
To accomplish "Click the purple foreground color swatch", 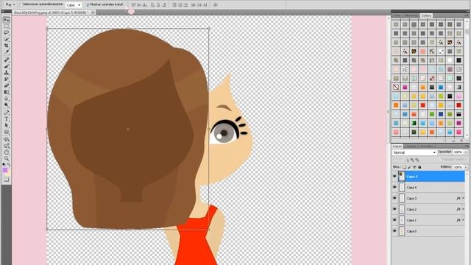I will [x=5, y=170].
